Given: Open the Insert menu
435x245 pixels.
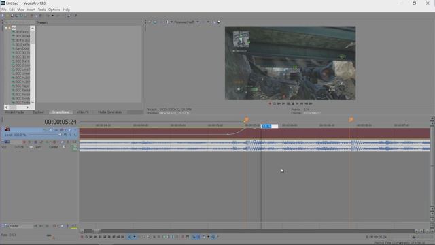Looking at the screenshot, I should click(x=31, y=10).
